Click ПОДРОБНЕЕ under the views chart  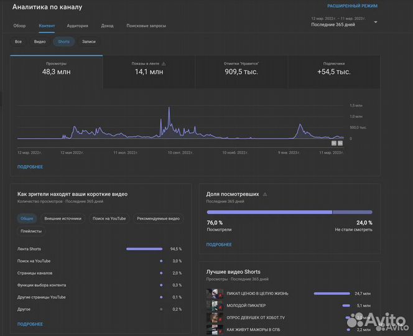point(30,167)
